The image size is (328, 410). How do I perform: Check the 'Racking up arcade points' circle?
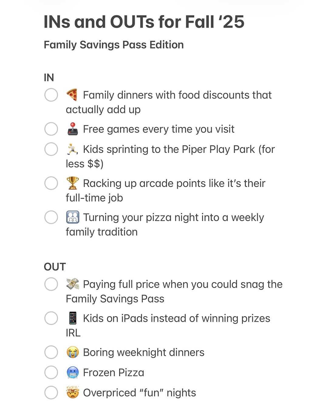tap(51, 183)
